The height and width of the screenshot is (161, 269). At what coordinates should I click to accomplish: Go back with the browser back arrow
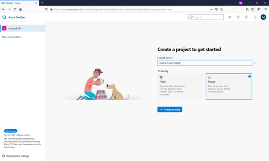(3, 9)
